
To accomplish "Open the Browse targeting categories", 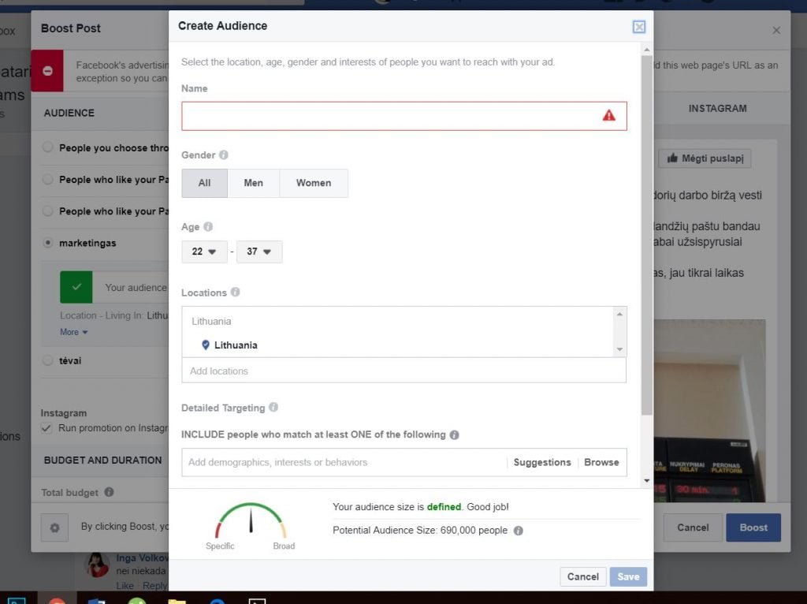I will 601,462.
